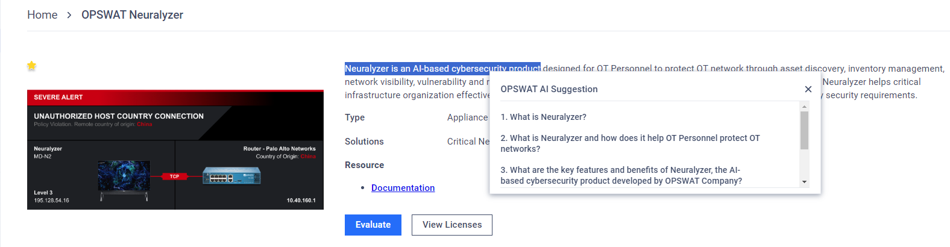950x247 pixels.
Task: Click the Solutions label
Action: coord(364,142)
